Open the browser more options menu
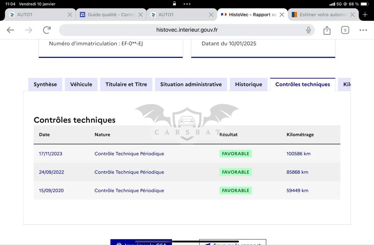Screen dimensions: 374x245 point(363,30)
